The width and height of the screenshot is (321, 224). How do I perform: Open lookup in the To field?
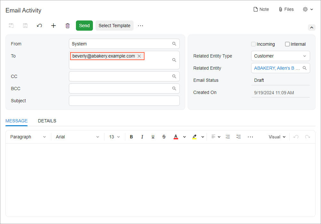174,60
